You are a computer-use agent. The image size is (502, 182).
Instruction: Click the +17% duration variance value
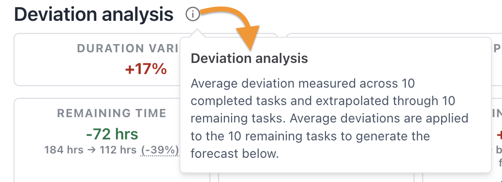[x=146, y=69]
